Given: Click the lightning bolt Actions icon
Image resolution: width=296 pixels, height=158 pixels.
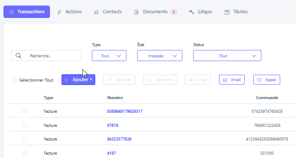Looking at the screenshot, I should (x=59, y=12).
